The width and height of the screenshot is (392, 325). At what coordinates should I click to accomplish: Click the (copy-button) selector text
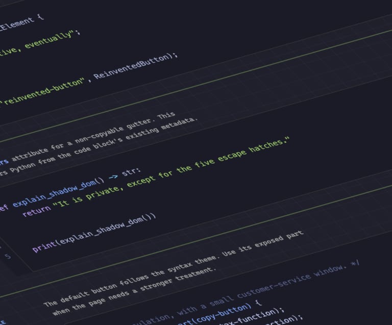(x=223, y=313)
